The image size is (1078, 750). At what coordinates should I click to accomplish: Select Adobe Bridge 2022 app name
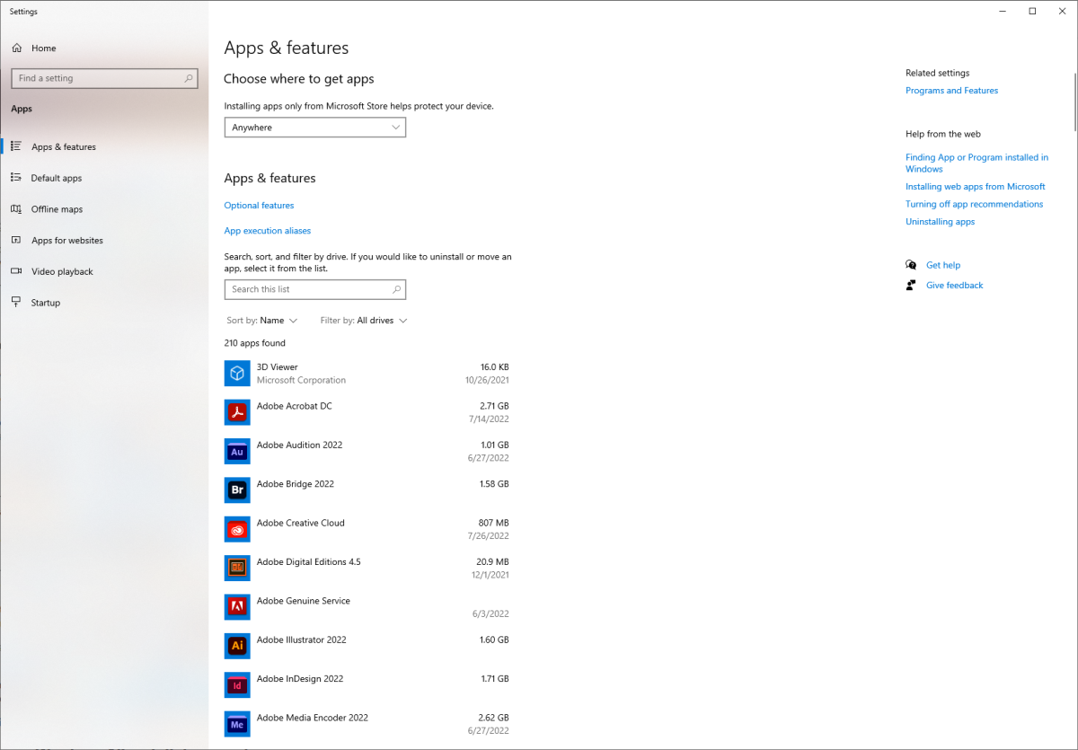tap(295, 484)
